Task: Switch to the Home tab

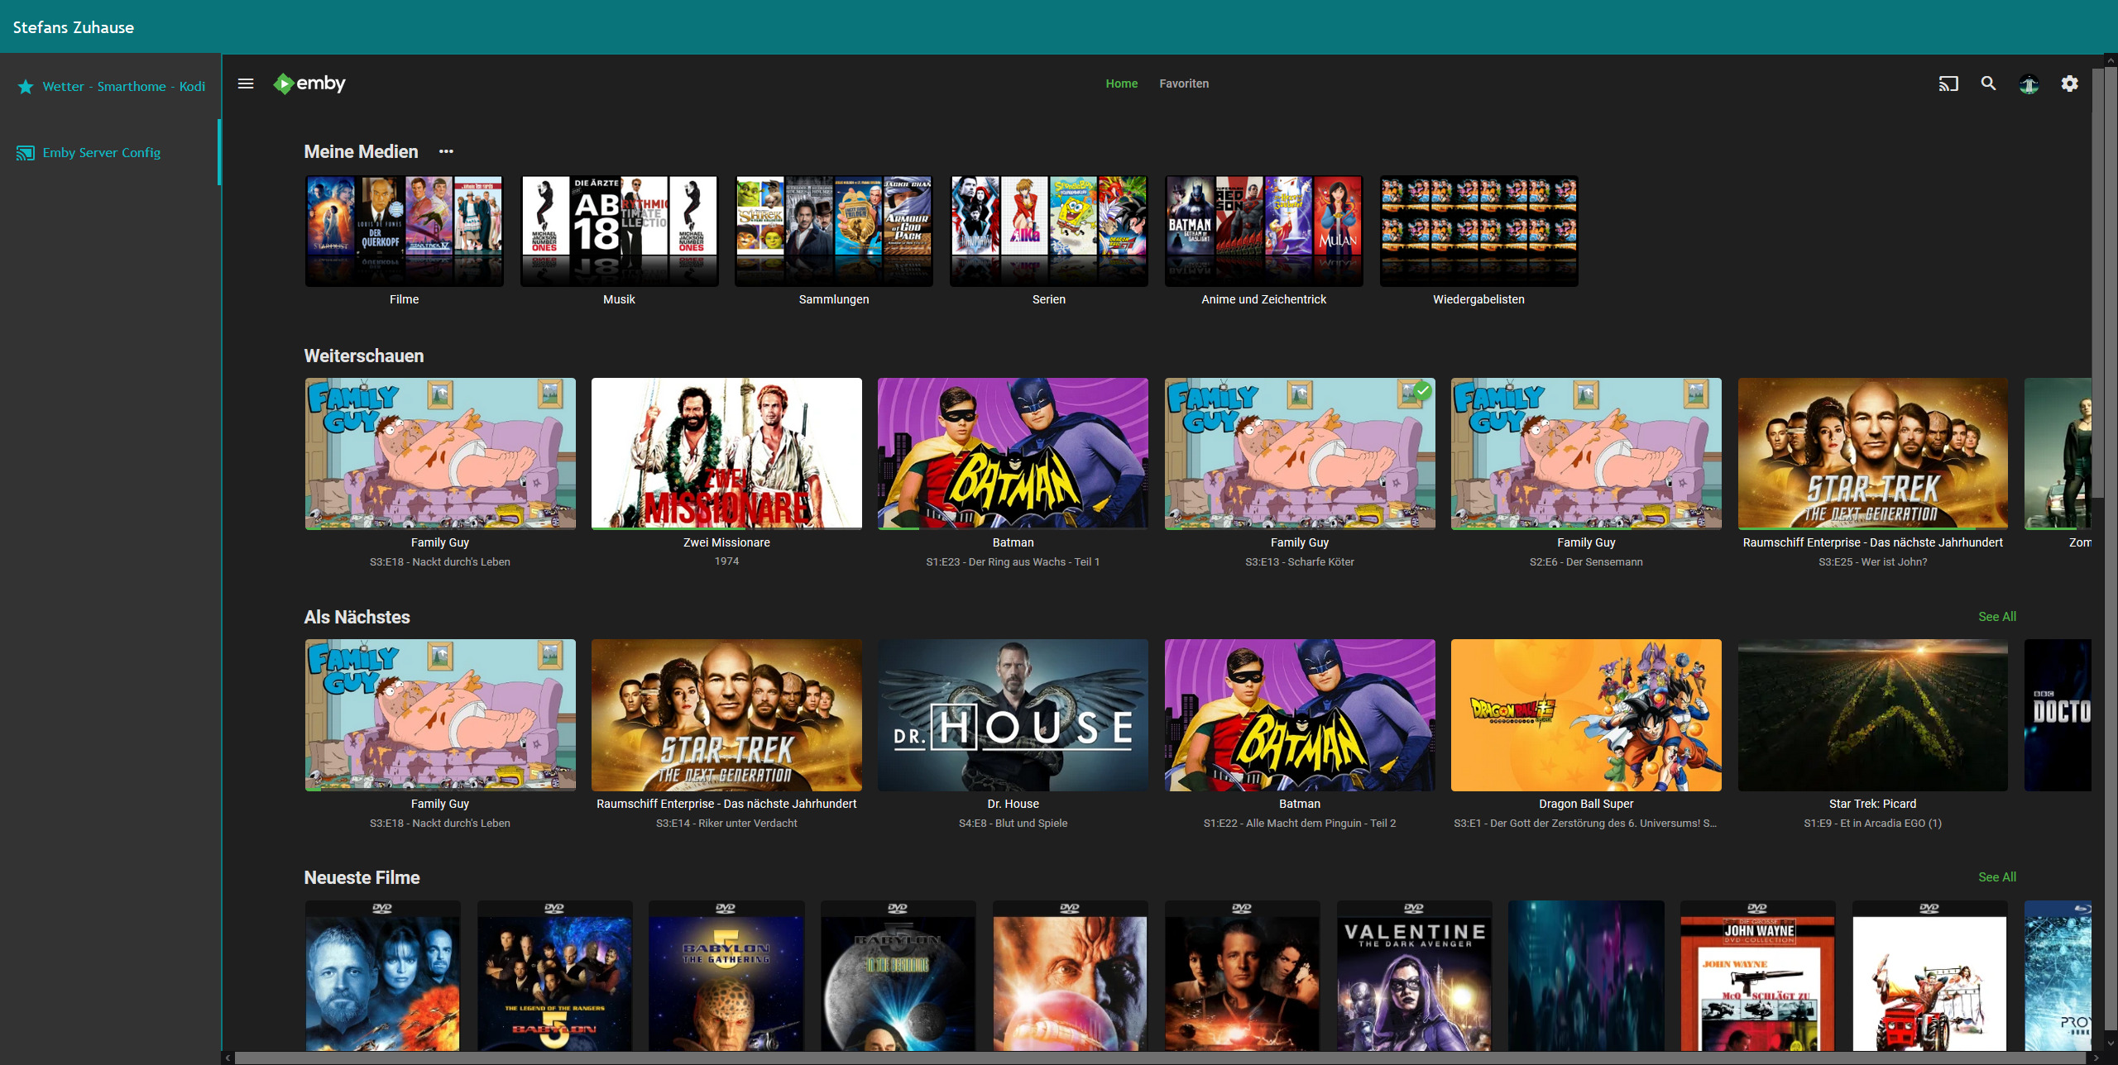Action: pyautogui.click(x=1122, y=84)
